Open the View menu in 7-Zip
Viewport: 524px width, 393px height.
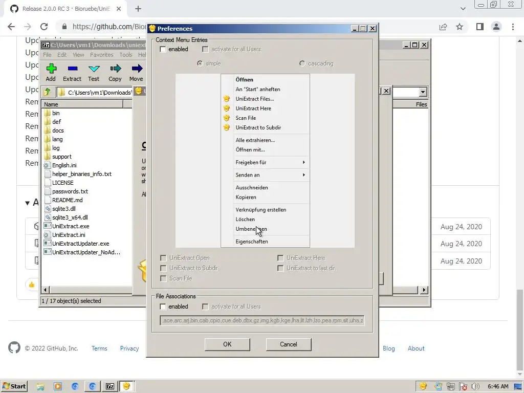78,55
